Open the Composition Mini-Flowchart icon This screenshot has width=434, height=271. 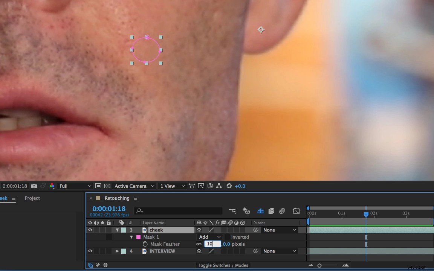point(232,211)
